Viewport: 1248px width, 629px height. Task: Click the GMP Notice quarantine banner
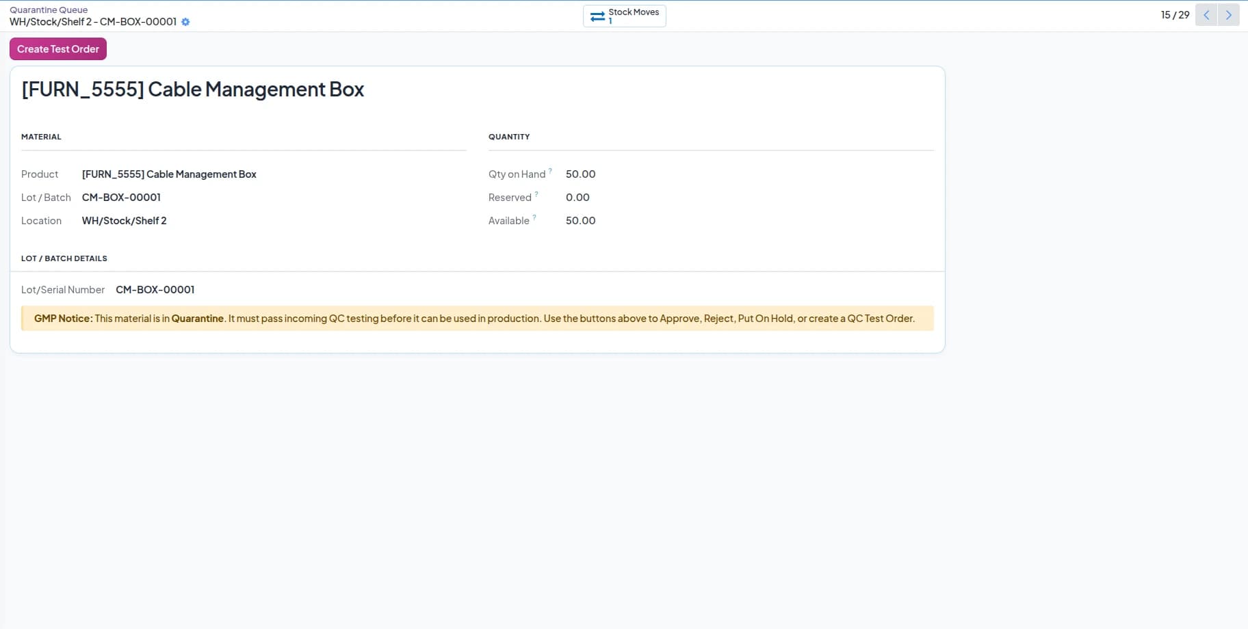(x=478, y=319)
